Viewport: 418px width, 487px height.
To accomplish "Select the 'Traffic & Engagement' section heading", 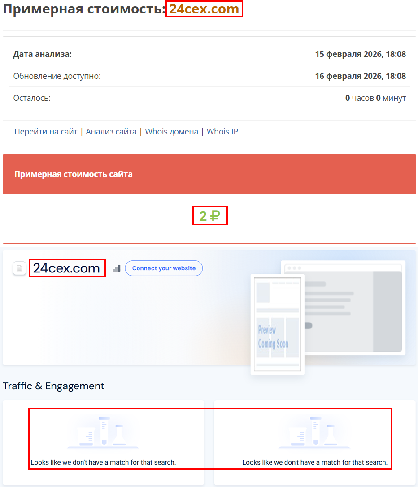I will pos(54,386).
